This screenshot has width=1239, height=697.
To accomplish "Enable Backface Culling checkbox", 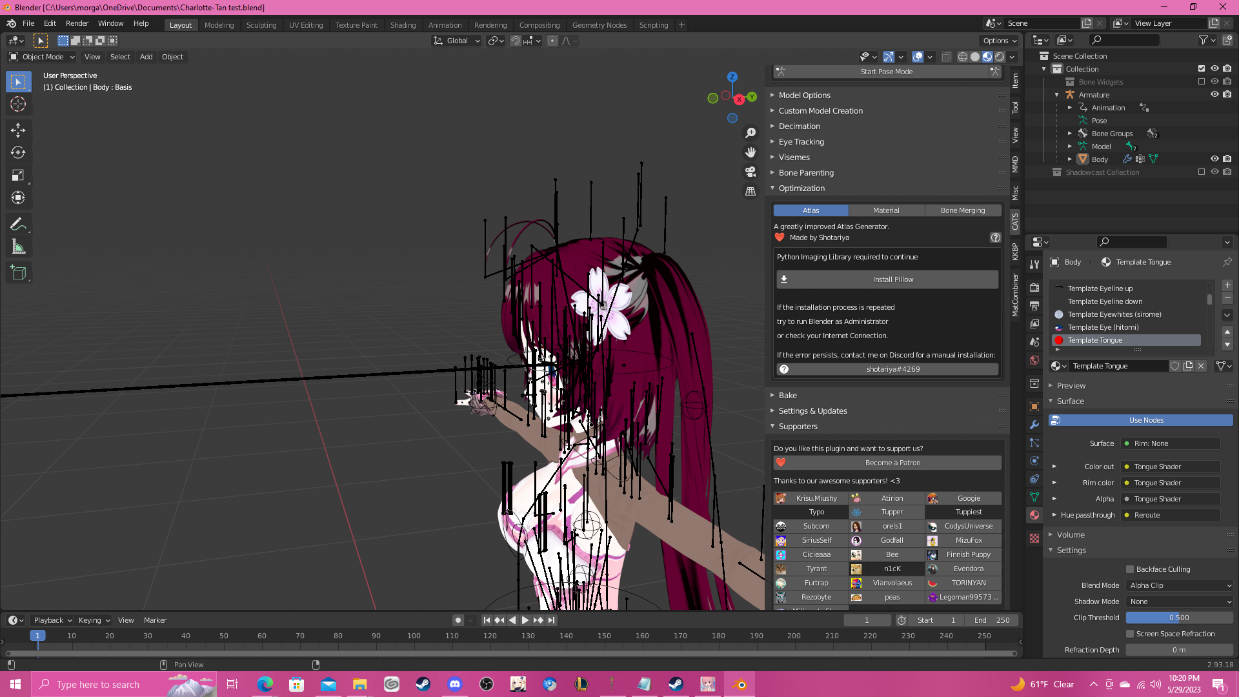I will click(1130, 569).
